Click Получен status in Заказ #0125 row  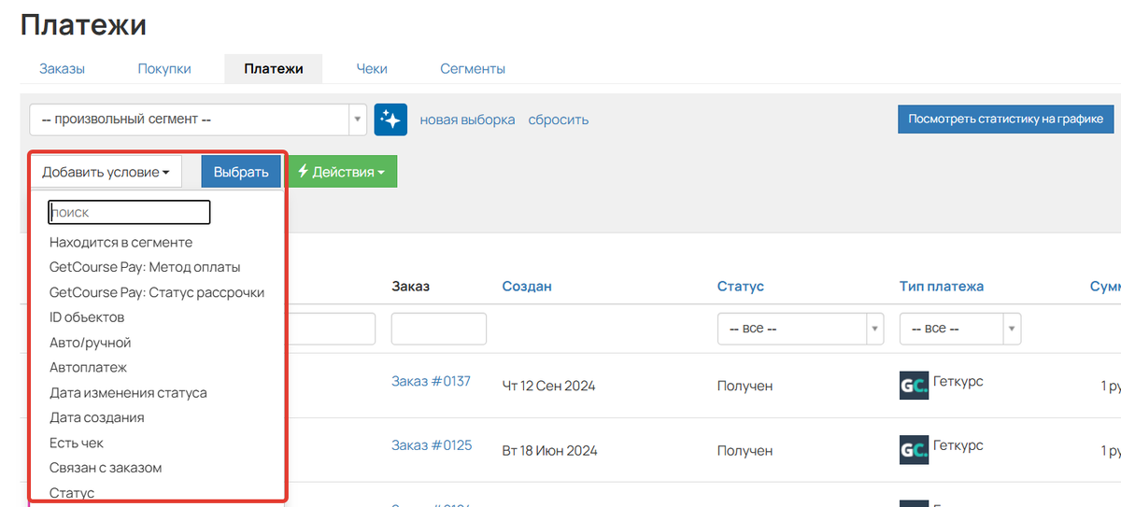tap(745, 450)
